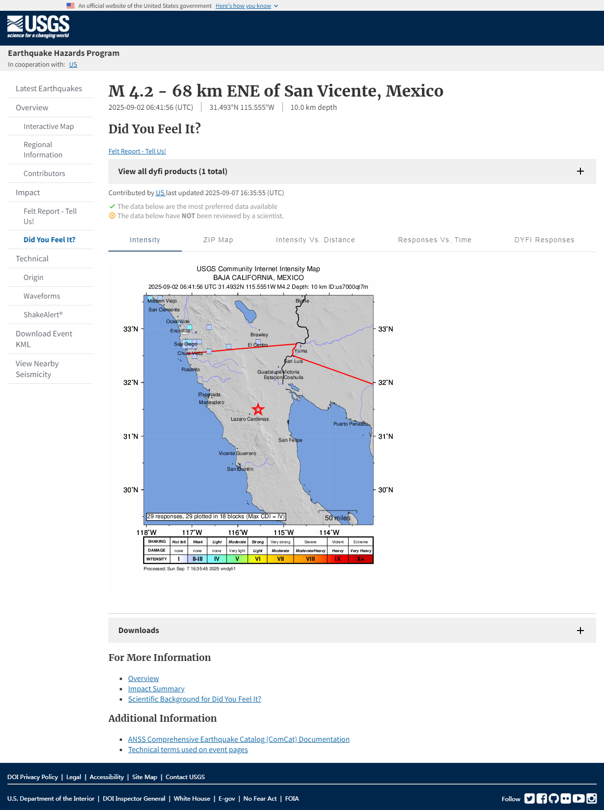
Task: Click DOI Inspector General link
Action: point(134,799)
